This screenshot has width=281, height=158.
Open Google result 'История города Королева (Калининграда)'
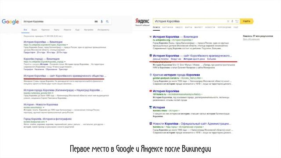(63, 90)
